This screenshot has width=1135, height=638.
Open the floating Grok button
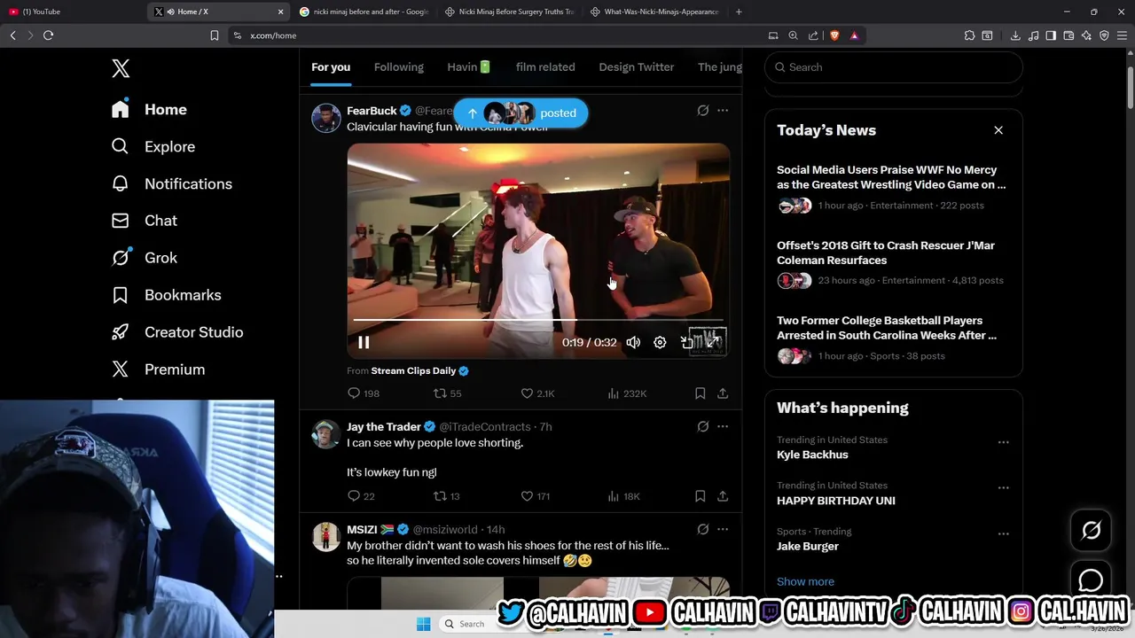coord(1091,531)
